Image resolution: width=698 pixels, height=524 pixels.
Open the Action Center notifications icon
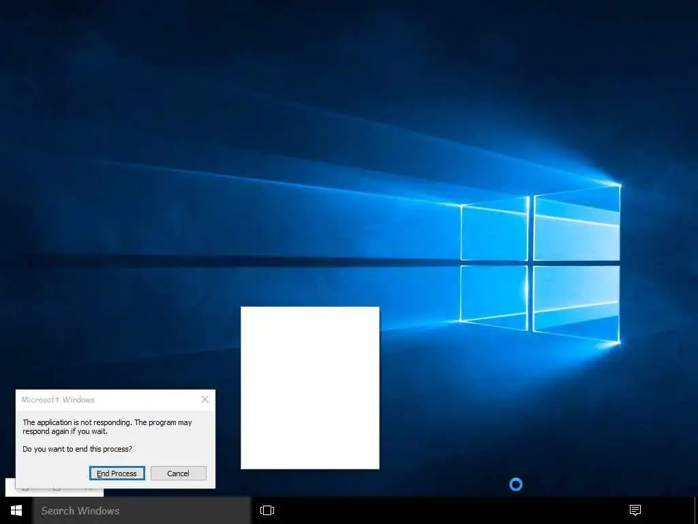tap(635, 510)
